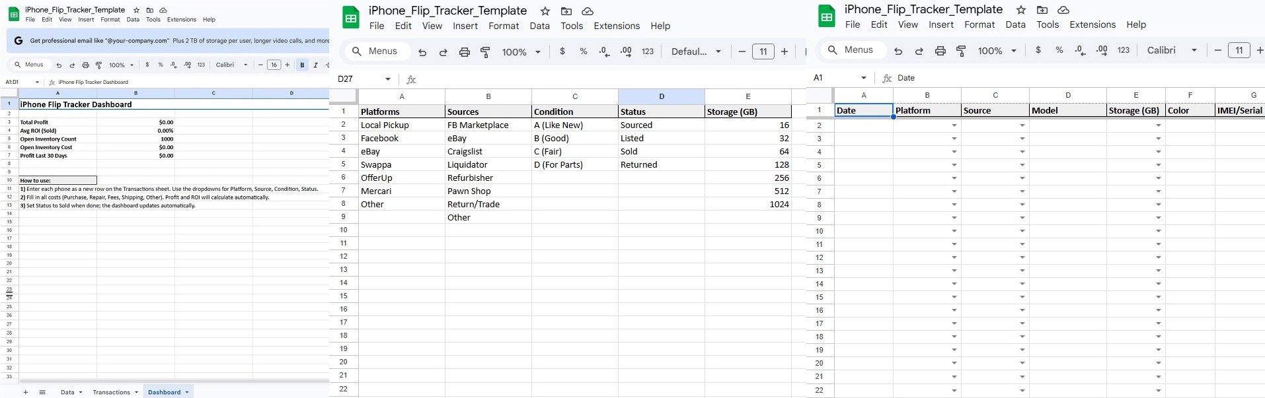Click the Sheets logo in the Dashboard window
The width and height of the screenshot is (1265, 398).
click(13, 14)
